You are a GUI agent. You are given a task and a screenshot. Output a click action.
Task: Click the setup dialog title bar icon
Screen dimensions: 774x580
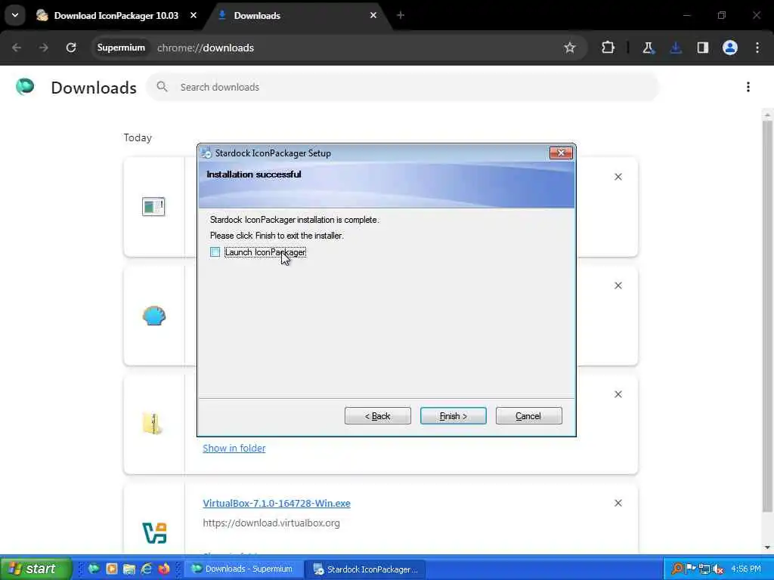[207, 153]
